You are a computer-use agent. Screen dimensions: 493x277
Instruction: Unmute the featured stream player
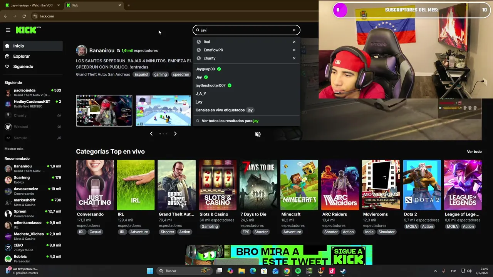pos(258,134)
